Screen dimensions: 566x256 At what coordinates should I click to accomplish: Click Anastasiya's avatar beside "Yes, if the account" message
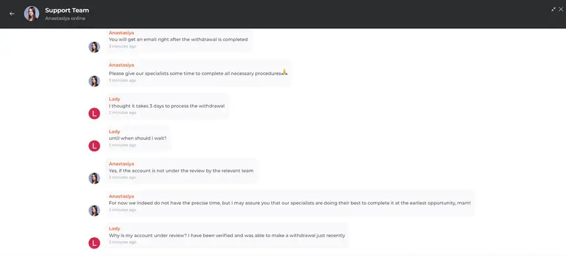click(94, 178)
